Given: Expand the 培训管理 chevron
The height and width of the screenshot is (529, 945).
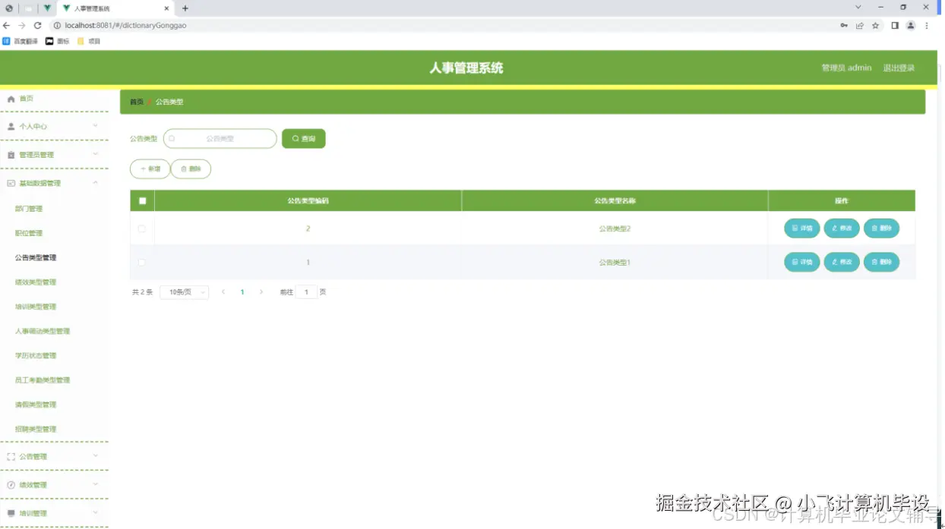Looking at the screenshot, I should 95,512.
